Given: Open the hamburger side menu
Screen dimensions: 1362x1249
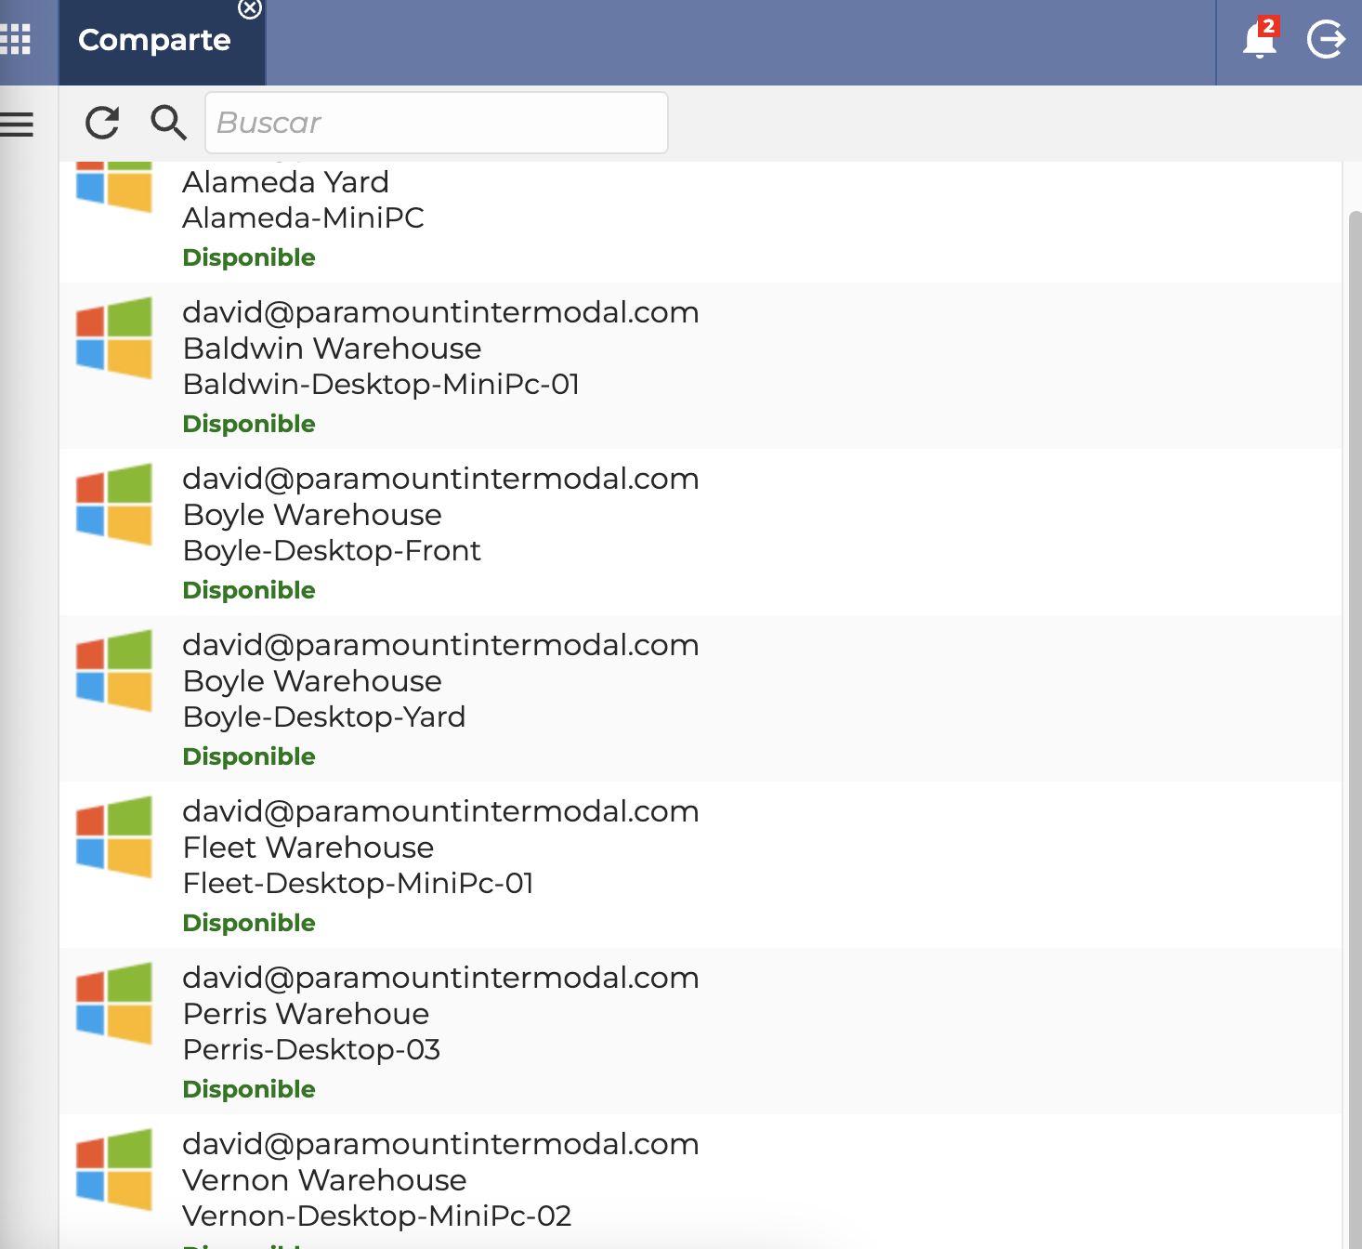Looking at the screenshot, I should (x=17, y=124).
